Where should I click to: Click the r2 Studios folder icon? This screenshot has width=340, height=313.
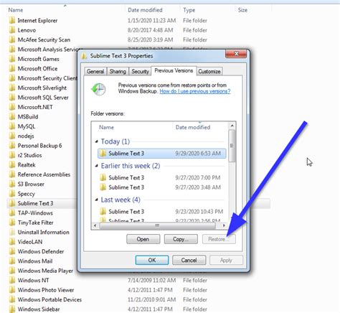(12, 155)
